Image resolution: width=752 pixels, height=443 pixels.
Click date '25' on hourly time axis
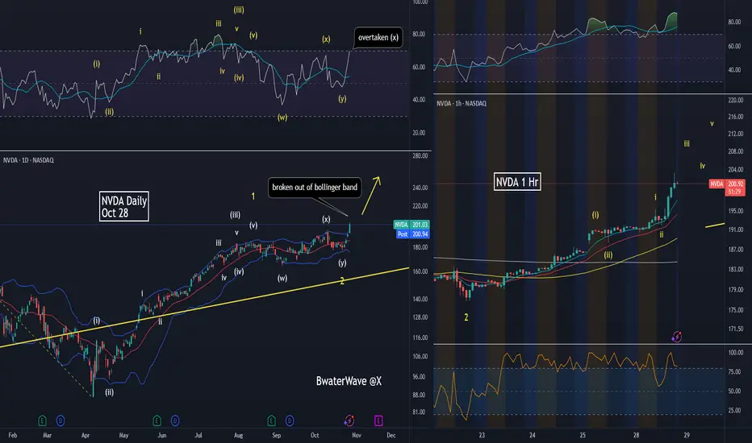583,435
